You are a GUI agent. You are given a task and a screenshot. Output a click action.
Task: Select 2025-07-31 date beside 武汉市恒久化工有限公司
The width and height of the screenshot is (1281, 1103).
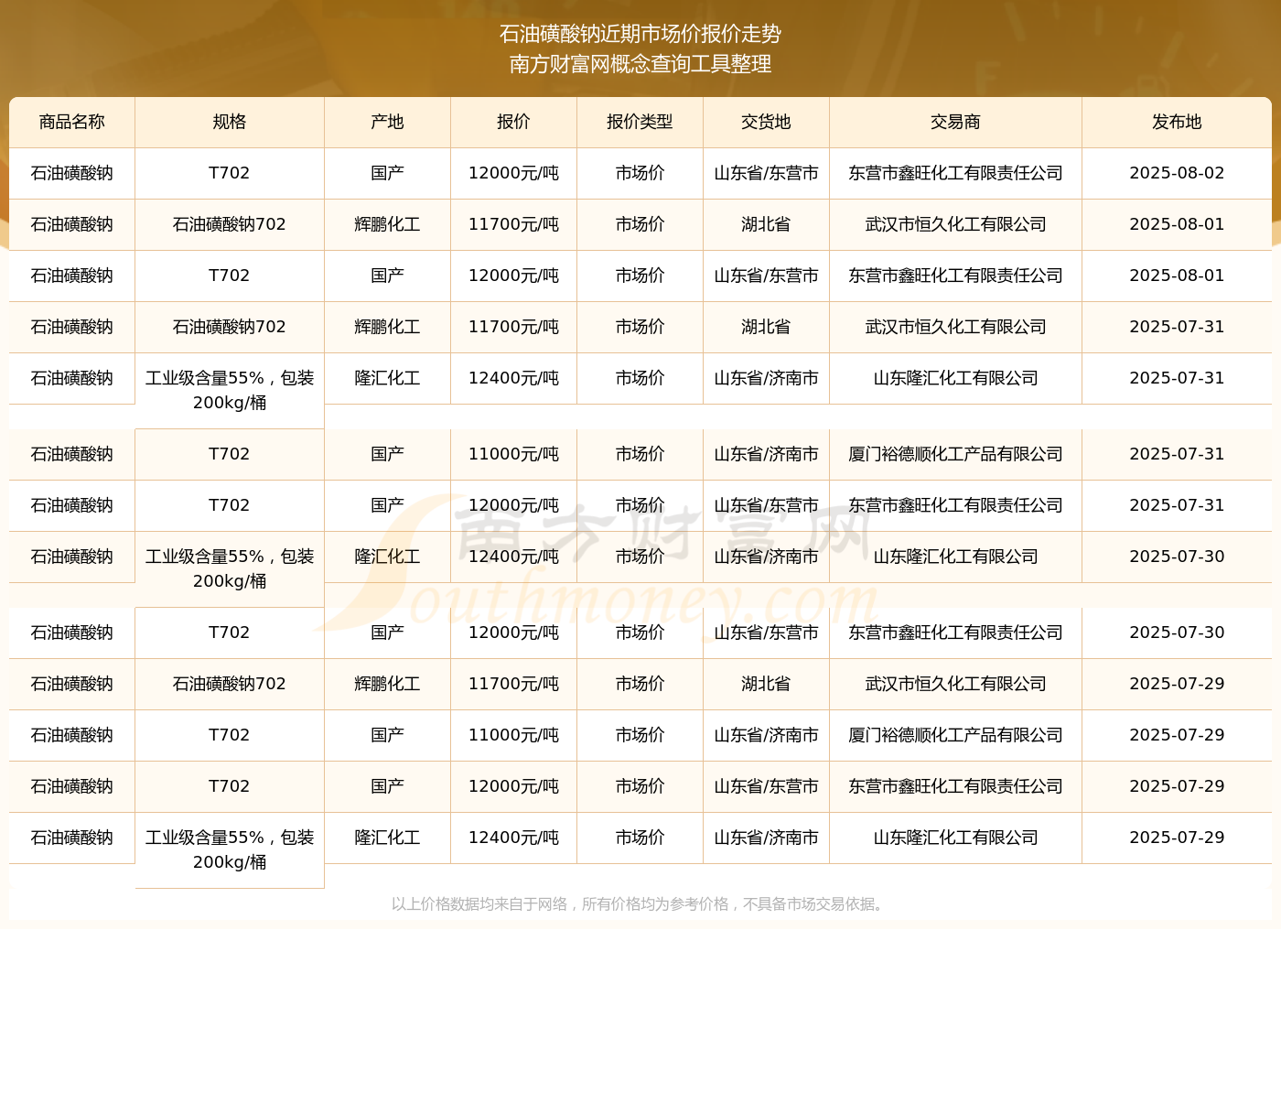click(1177, 327)
